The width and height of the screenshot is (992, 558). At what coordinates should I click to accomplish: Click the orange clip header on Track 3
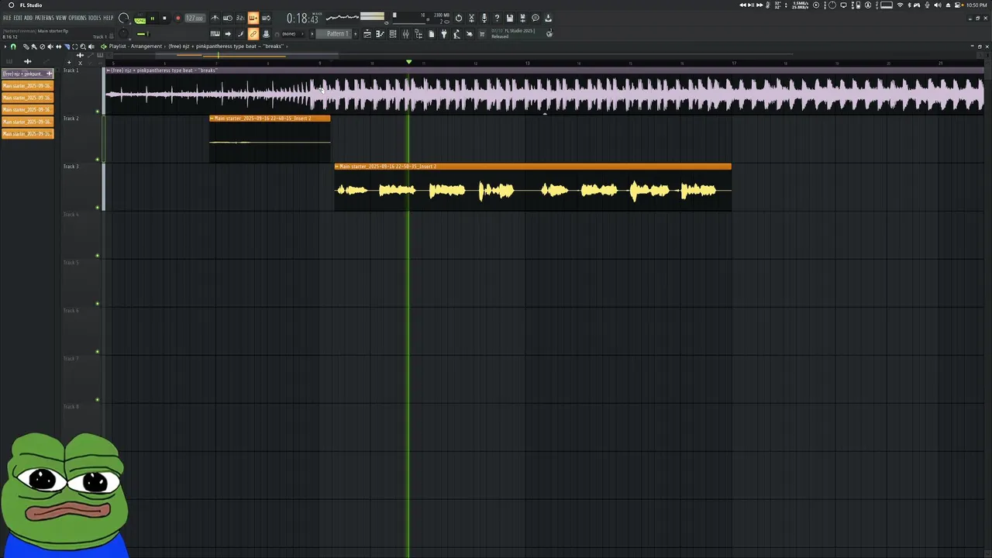tap(533, 167)
